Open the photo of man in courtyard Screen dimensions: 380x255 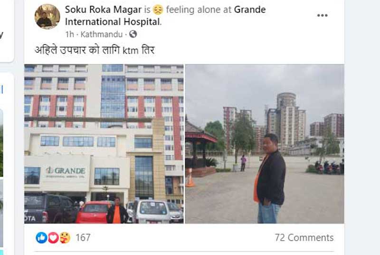pyautogui.click(x=265, y=144)
